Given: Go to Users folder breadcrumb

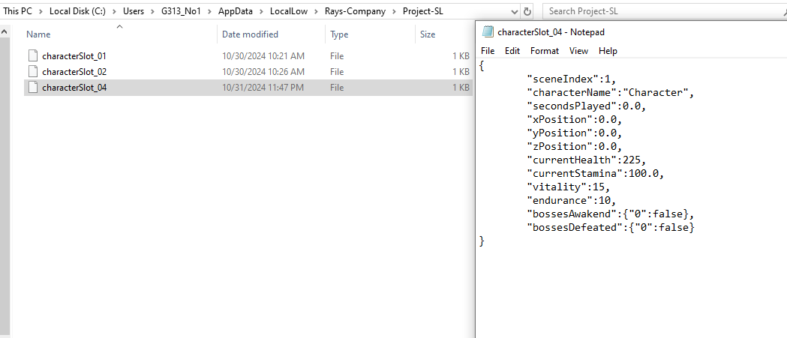Looking at the screenshot, I should 133,11.
